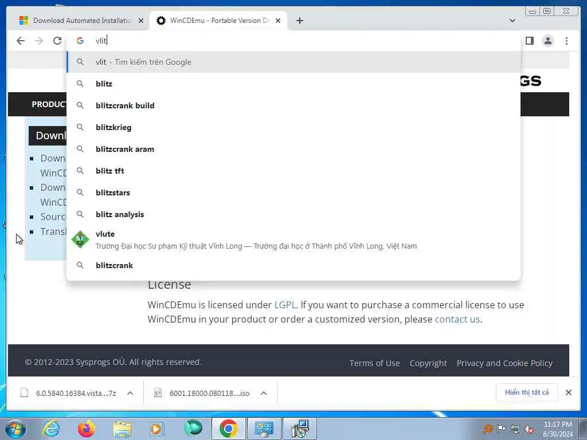Select the last 'blitzcrank' suggestion
The height and width of the screenshot is (440, 587).
coord(293,265)
